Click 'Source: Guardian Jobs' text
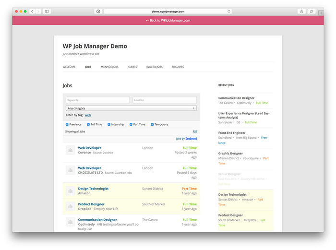This screenshot has width=336, height=250. click(118, 173)
